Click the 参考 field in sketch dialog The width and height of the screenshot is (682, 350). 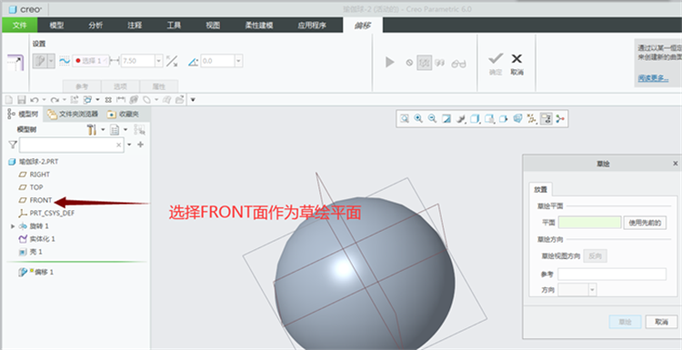pos(612,274)
